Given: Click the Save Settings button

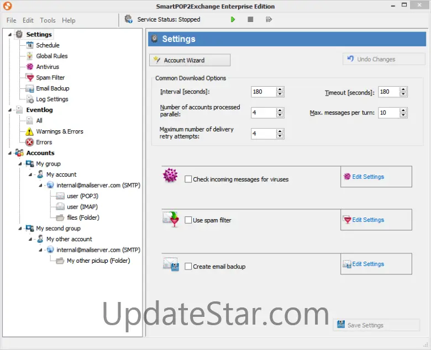Looking at the screenshot, I should click(x=377, y=325).
